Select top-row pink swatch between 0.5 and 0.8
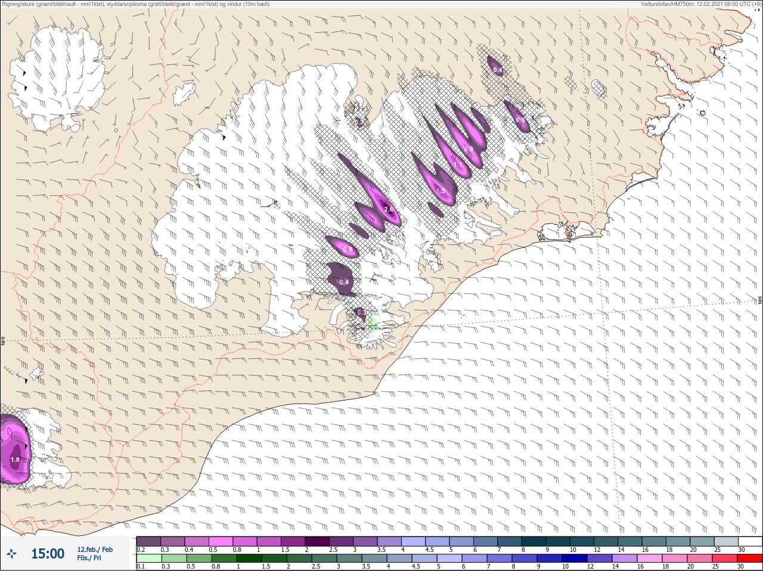Screen dimensions: 763x571 pos(221,541)
